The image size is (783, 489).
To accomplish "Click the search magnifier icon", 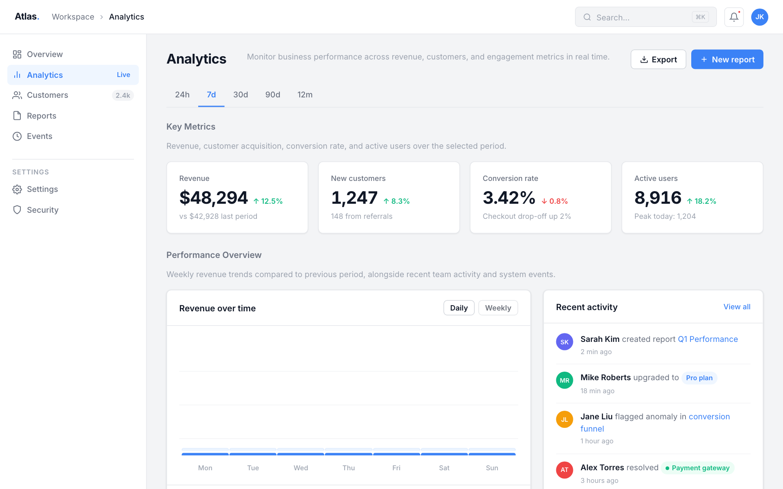I will [587, 17].
